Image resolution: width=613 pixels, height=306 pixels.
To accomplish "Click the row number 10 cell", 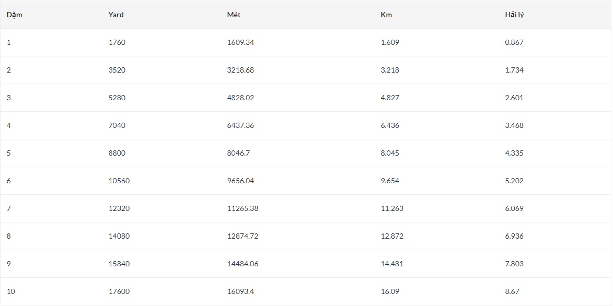I will [x=10, y=291].
